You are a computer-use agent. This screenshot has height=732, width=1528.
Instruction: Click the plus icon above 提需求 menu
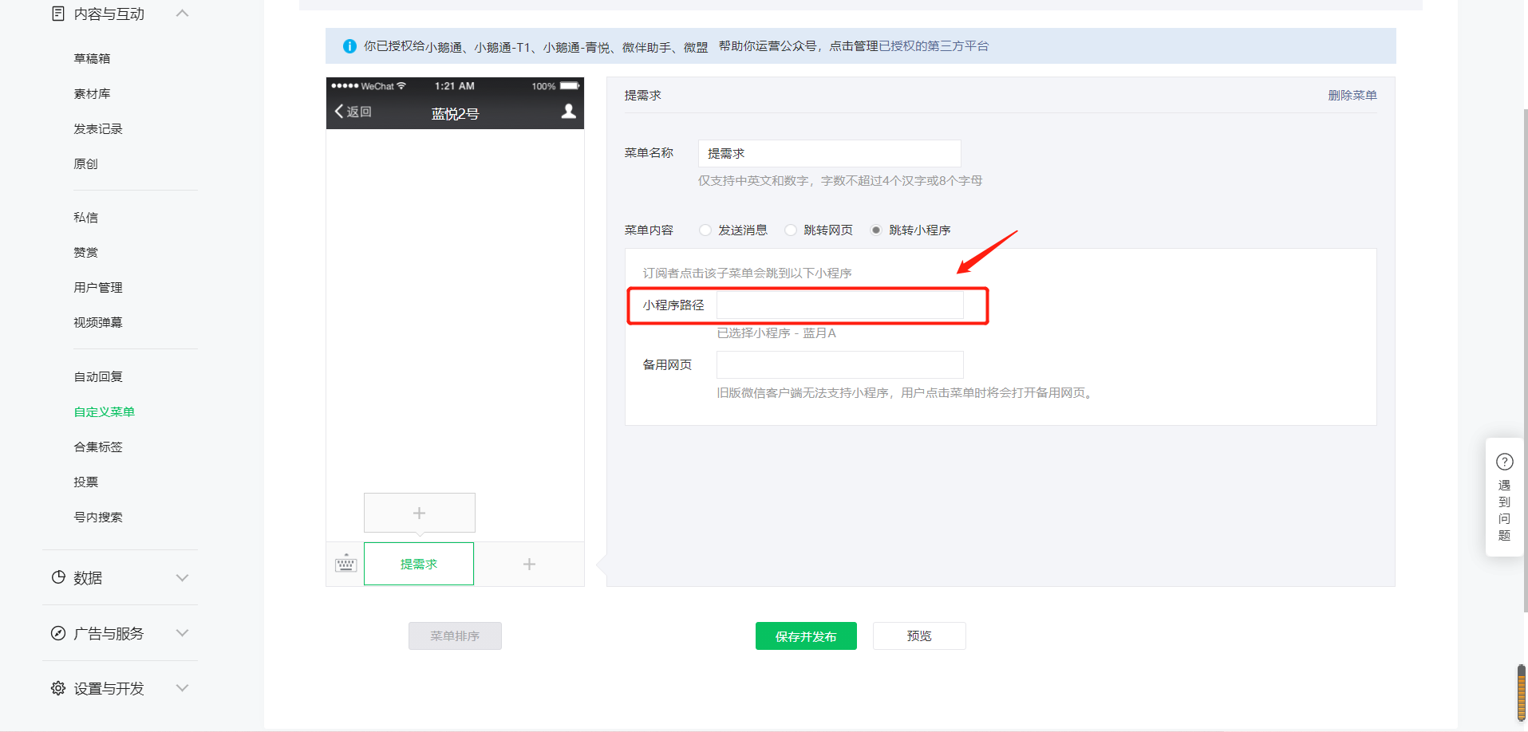(x=419, y=513)
